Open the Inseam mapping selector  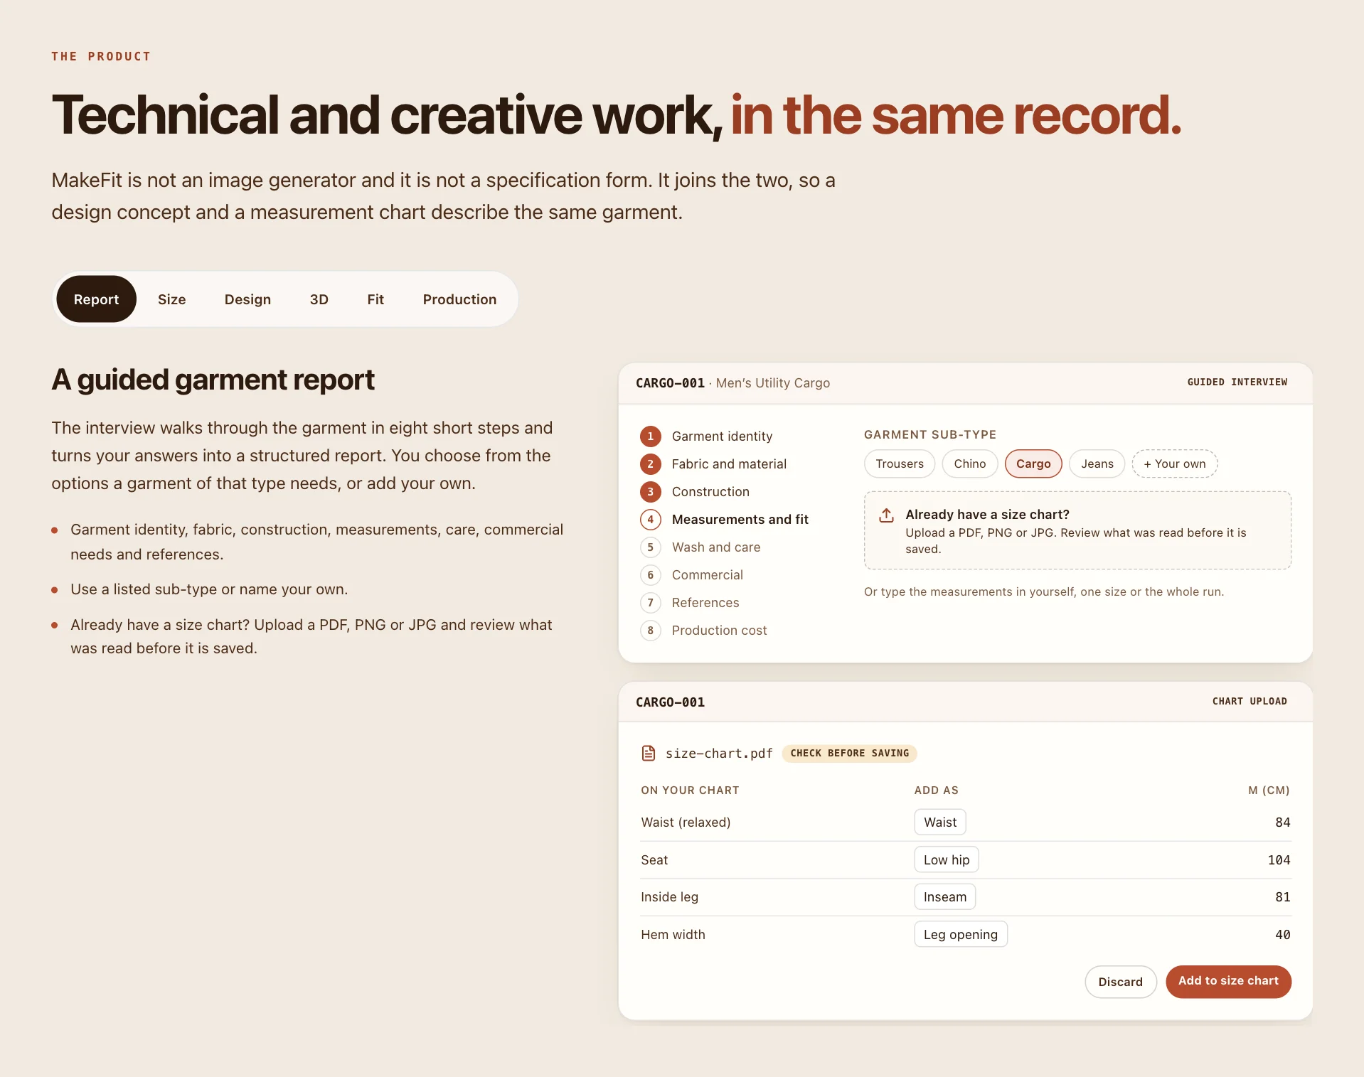coord(945,896)
